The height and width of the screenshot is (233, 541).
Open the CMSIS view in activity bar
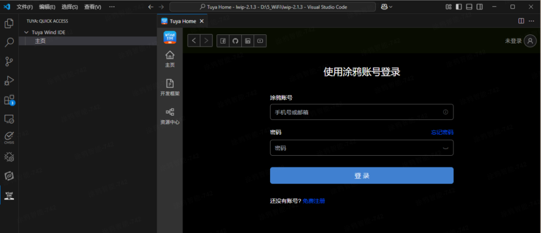click(9, 138)
